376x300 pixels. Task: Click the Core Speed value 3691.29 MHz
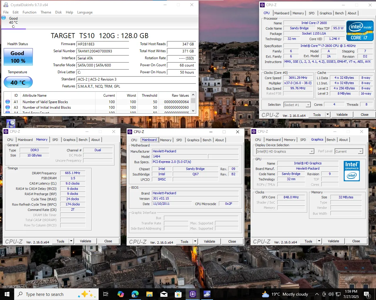coord(298,78)
